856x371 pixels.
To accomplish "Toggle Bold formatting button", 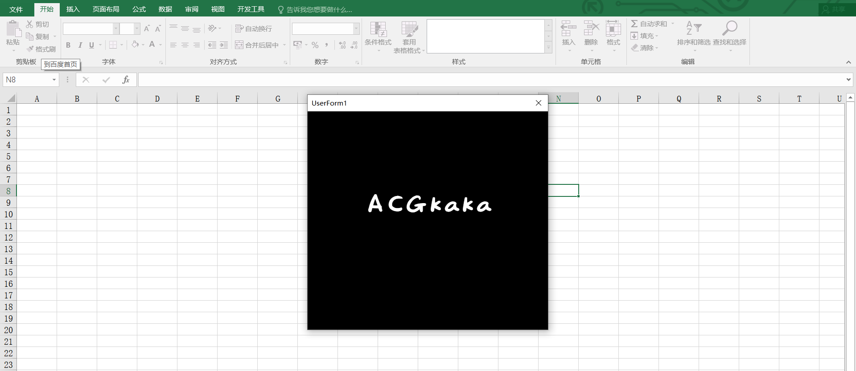I will 68,45.
